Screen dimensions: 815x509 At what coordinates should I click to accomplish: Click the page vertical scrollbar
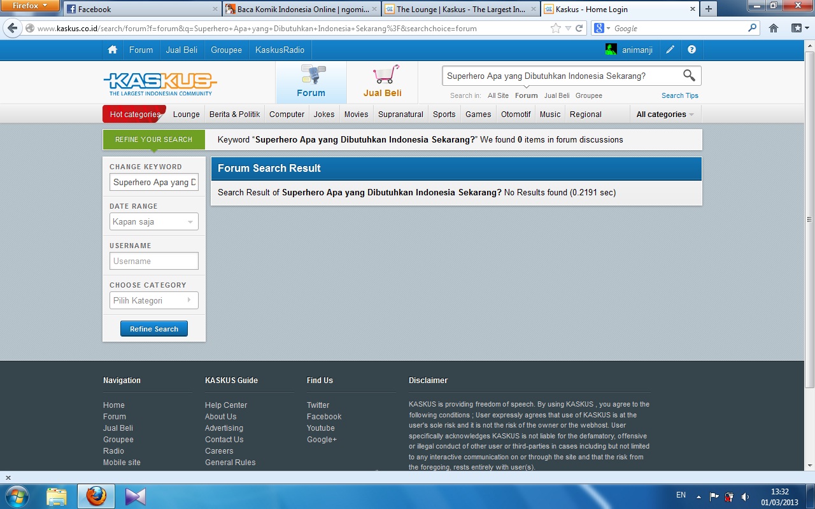click(809, 220)
